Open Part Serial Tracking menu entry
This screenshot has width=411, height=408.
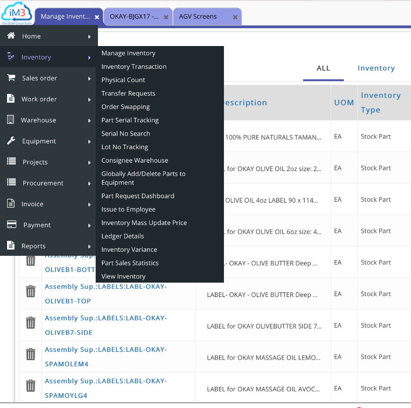coord(130,120)
